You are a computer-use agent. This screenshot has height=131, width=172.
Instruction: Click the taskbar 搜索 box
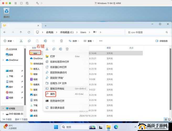(79, 127)
